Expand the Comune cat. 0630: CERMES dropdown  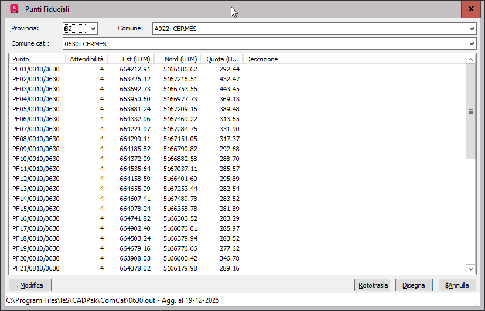pos(269,43)
